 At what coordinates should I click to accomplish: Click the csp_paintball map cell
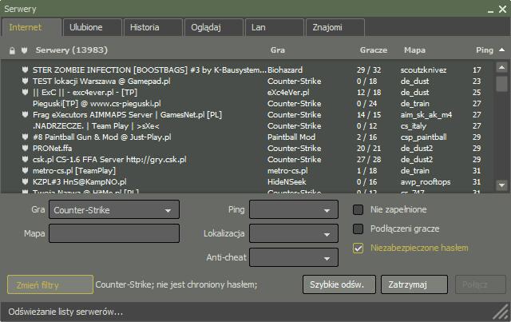[x=423, y=137]
